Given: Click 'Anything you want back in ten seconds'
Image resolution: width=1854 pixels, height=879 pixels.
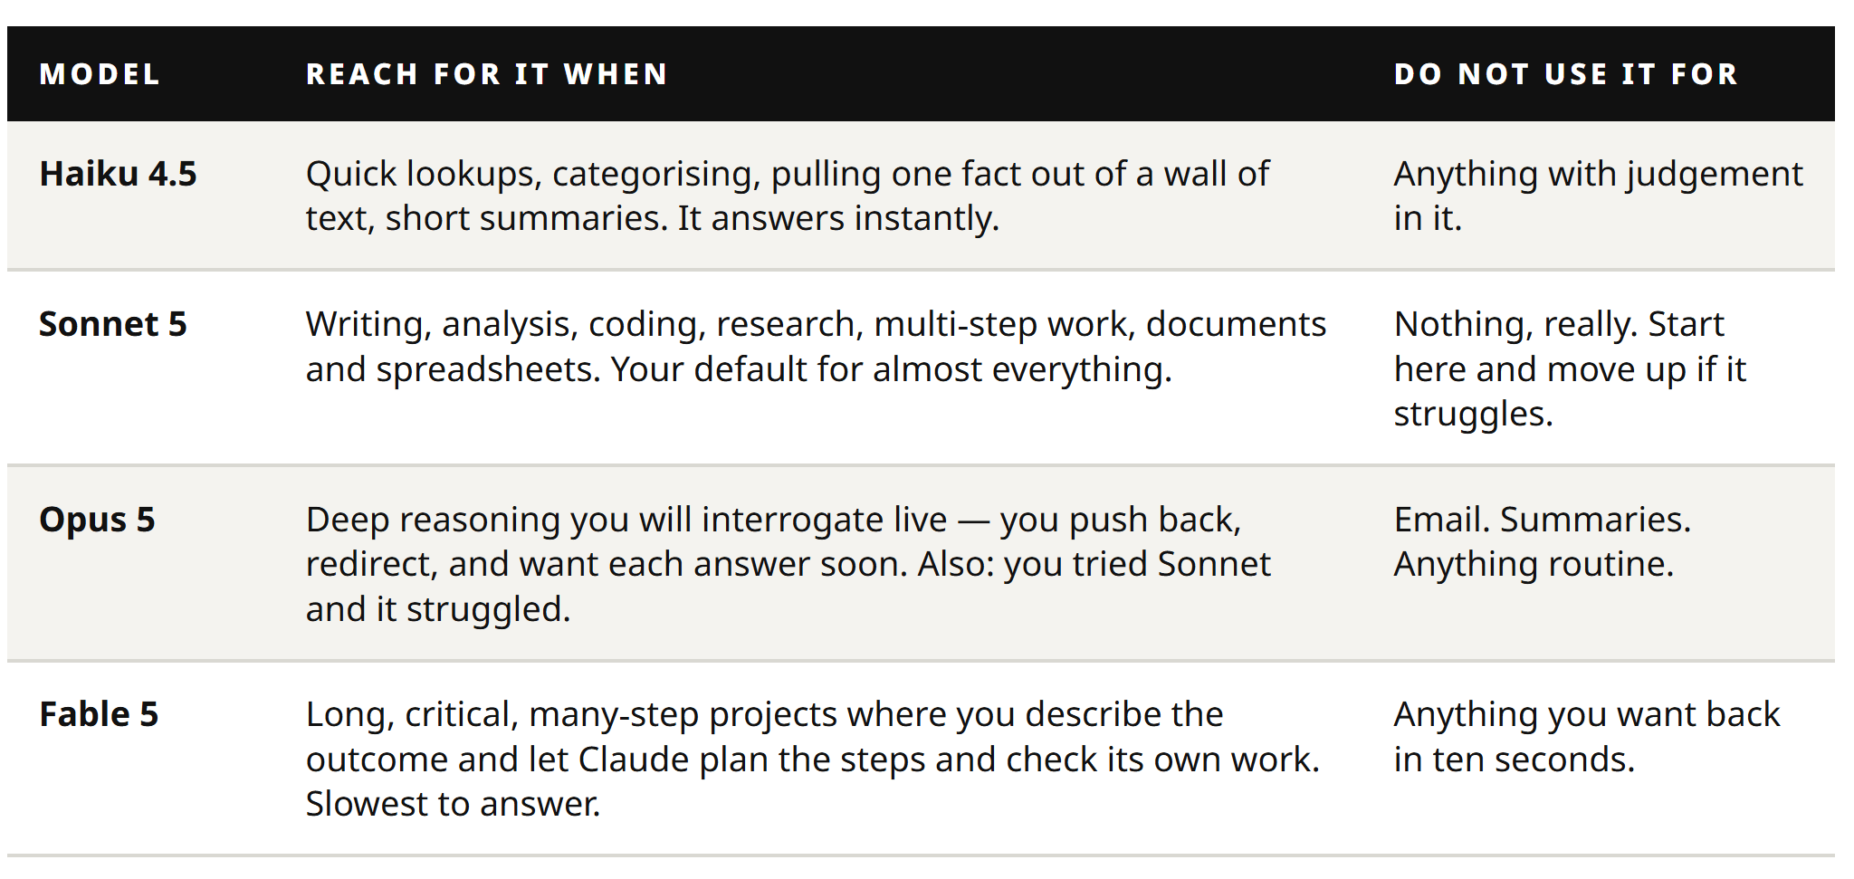Looking at the screenshot, I should coord(1586,737).
